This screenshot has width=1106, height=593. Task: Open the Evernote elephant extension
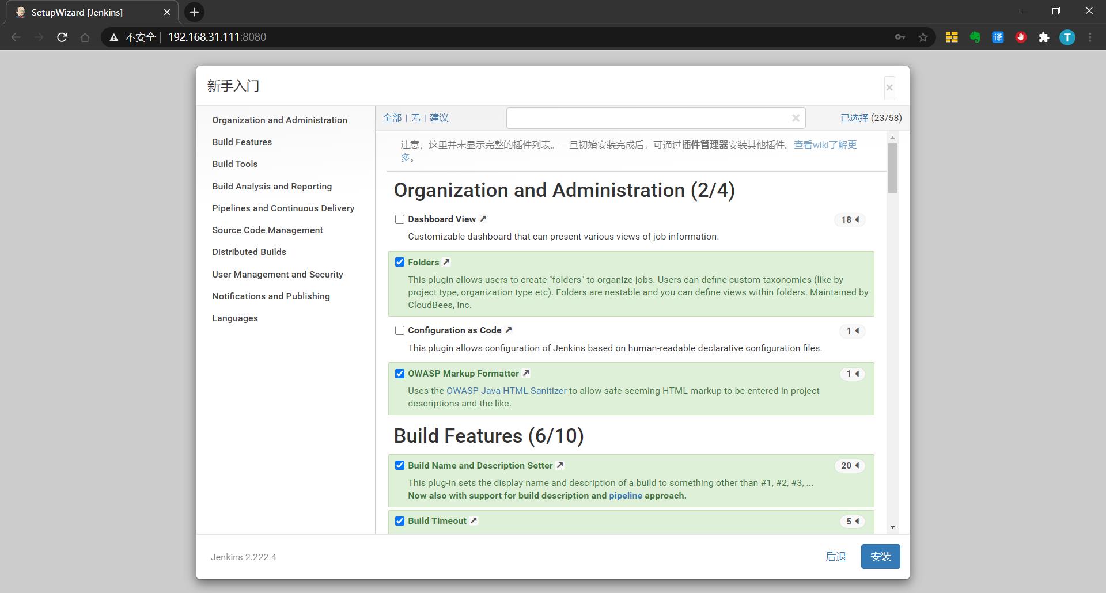point(975,37)
